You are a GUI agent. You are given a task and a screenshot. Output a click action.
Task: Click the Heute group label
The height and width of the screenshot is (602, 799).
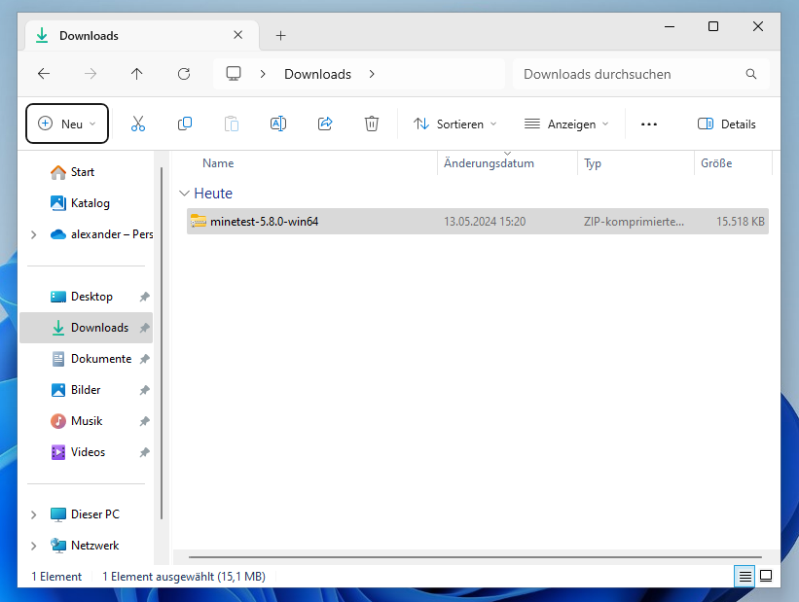pos(213,193)
